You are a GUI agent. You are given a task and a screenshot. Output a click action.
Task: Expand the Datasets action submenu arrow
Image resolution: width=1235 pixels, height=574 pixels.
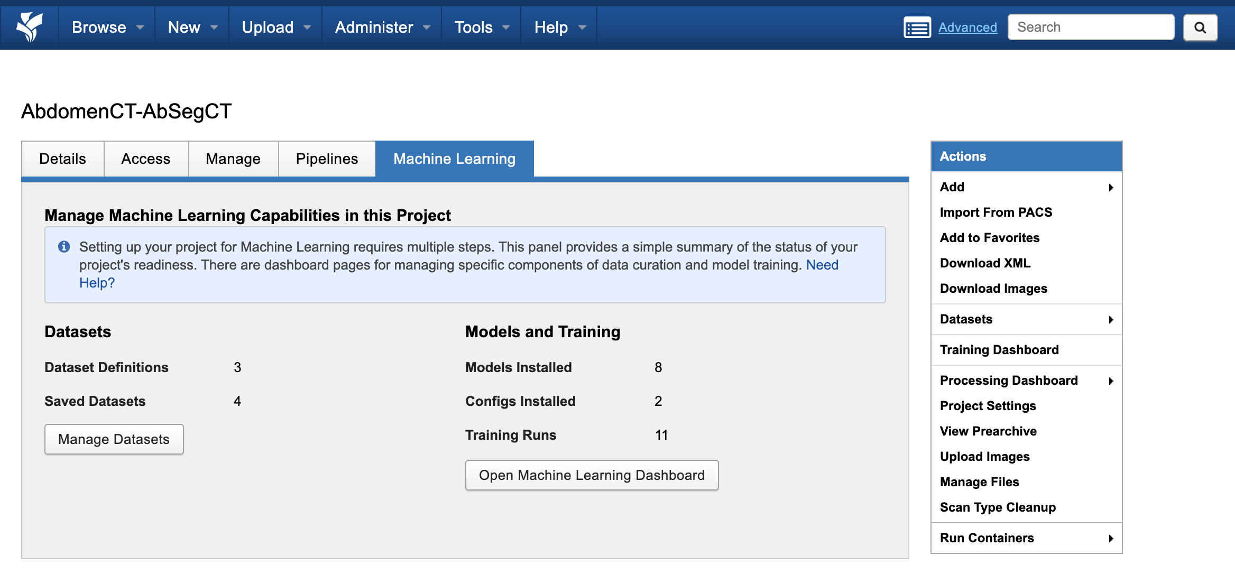point(1111,320)
